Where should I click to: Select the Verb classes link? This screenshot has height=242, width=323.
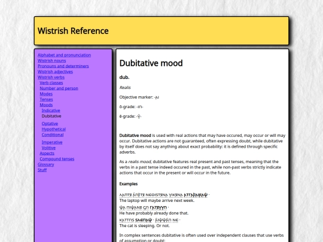(51, 82)
